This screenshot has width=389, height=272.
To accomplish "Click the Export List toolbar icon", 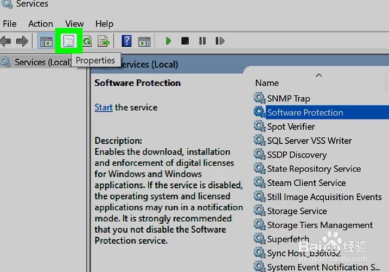I will click(x=104, y=41).
